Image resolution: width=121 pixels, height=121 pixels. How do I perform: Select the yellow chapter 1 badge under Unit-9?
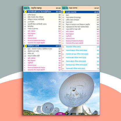point(25,12)
